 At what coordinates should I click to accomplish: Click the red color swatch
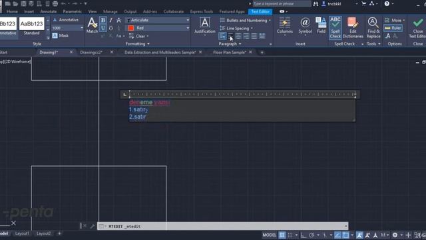tap(131, 28)
